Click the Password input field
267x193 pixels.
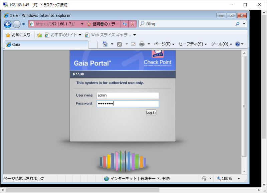128,104
